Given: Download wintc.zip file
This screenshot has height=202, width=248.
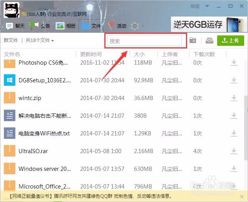Looking at the screenshot, I should (234, 98).
